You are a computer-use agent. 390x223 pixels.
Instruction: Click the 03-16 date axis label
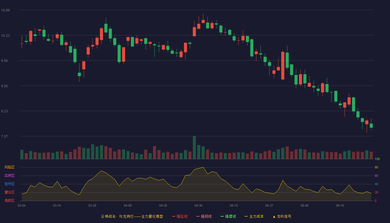pos(57,205)
